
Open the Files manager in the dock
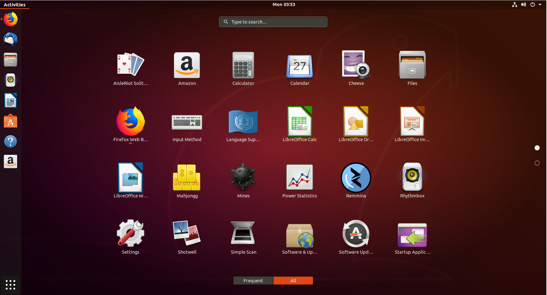click(11, 60)
